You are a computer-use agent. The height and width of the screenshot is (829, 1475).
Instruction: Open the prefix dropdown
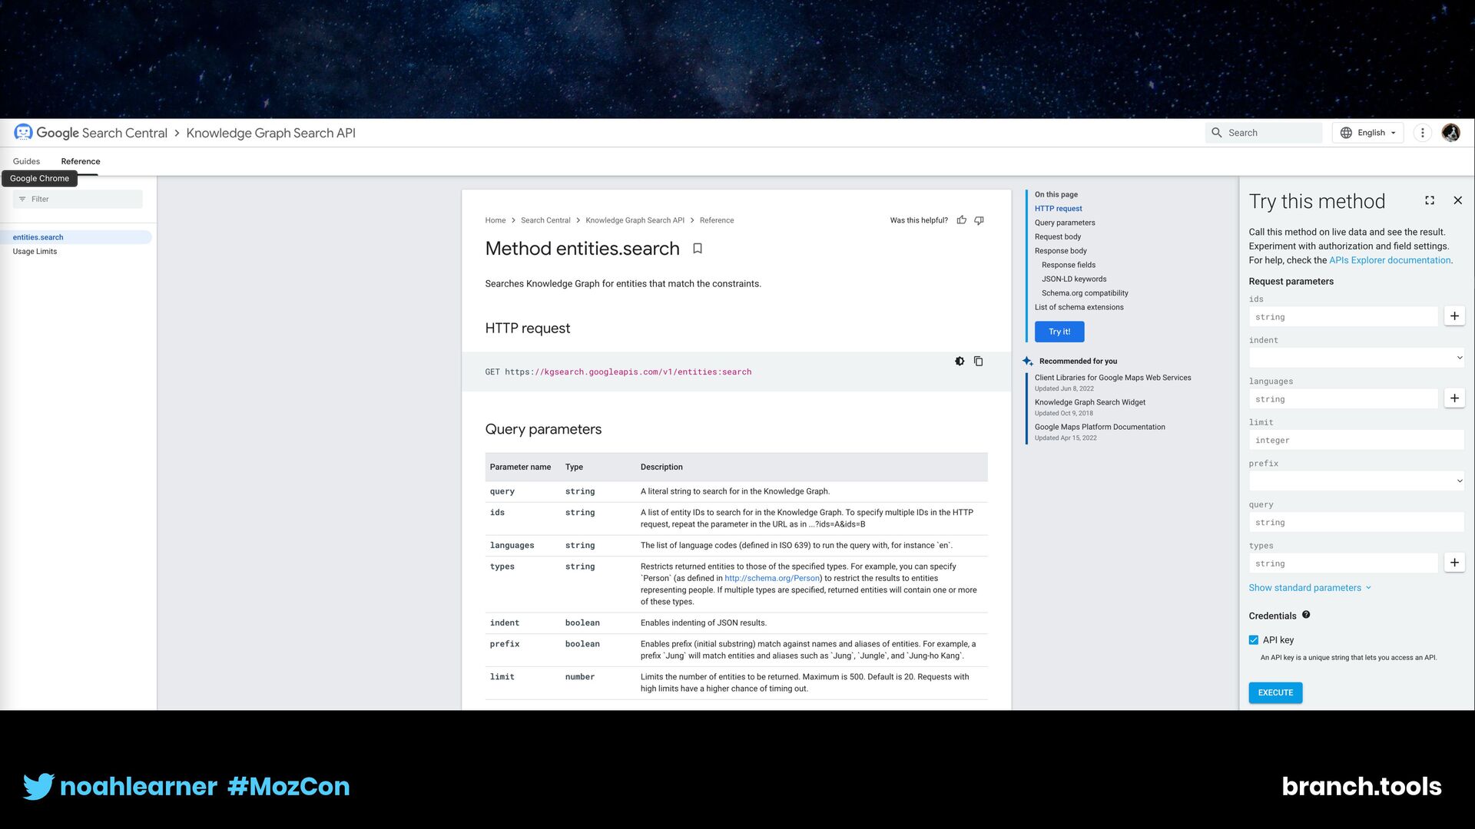(x=1356, y=481)
